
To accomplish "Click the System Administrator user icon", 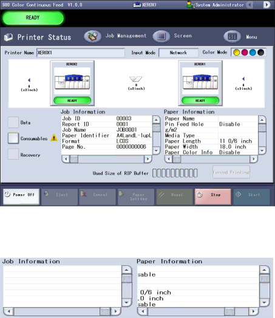I will click(189, 5).
